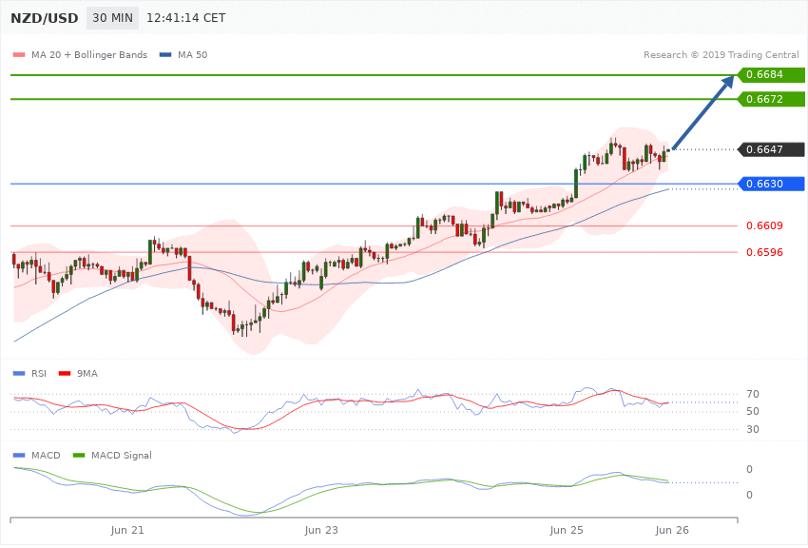Click the MACD legend label
This screenshot has width=808, height=548.
pos(46,456)
